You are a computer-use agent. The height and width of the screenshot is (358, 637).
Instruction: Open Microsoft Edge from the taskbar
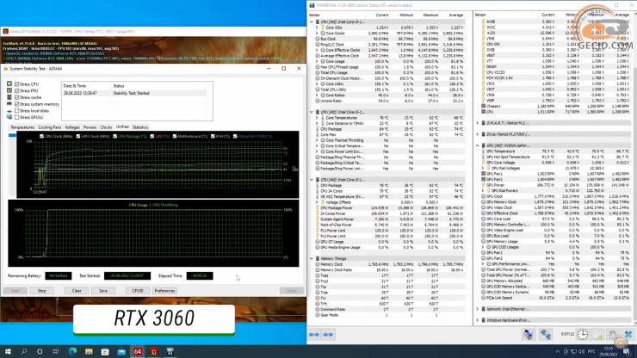click(72, 351)
